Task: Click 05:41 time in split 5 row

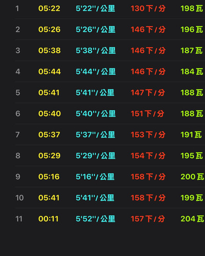Action: (x=49, y=93)
